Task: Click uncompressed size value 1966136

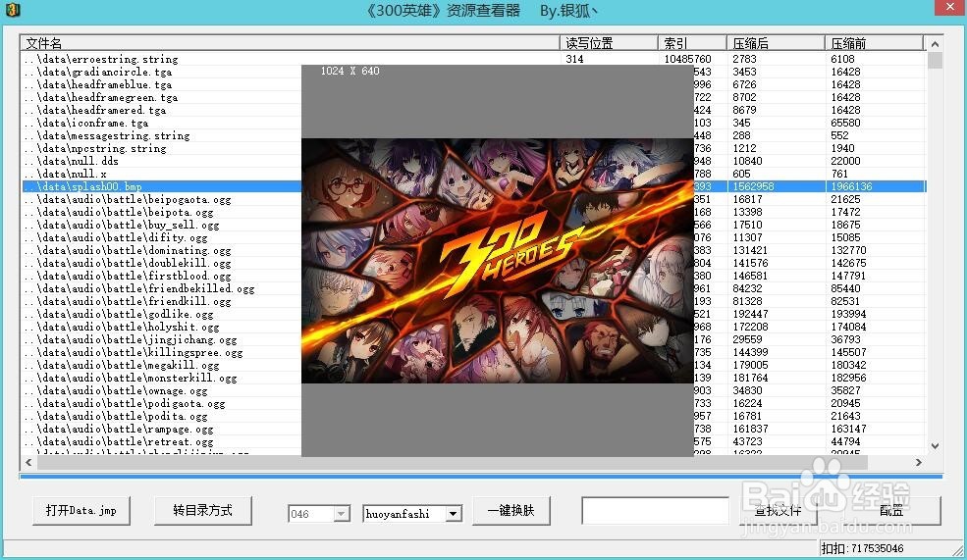Action: (852, 186)
